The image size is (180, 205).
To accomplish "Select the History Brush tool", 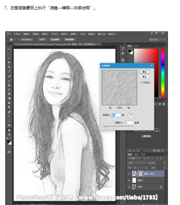I will (9, 90).
